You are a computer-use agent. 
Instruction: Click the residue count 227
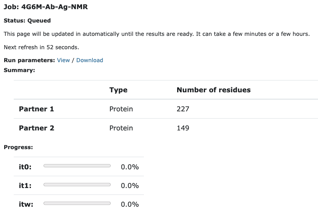[x=183, y=109]
